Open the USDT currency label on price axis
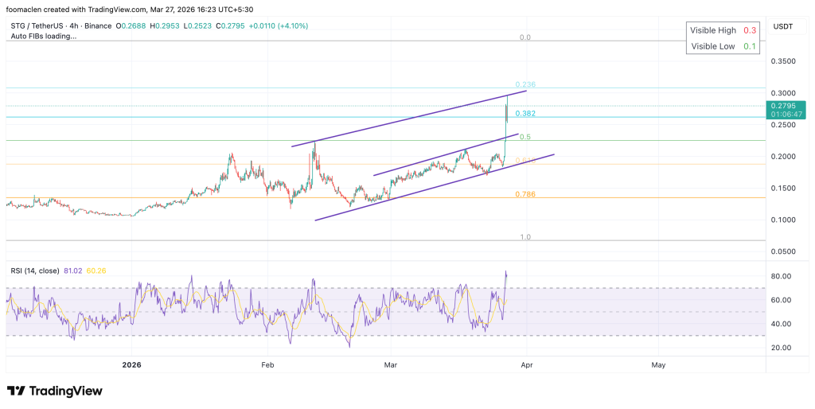Screen dimensions: 815x409 tap(784, 27)
